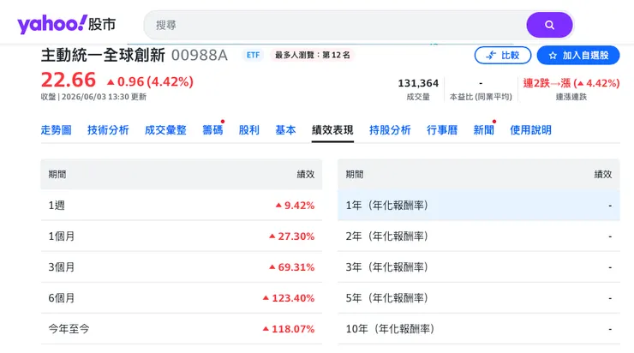Click the 最多人瀏覽 第12名 badge
The width and height of the screenshot is (634, 353).
pyautogui.click(x=313, y=55)
